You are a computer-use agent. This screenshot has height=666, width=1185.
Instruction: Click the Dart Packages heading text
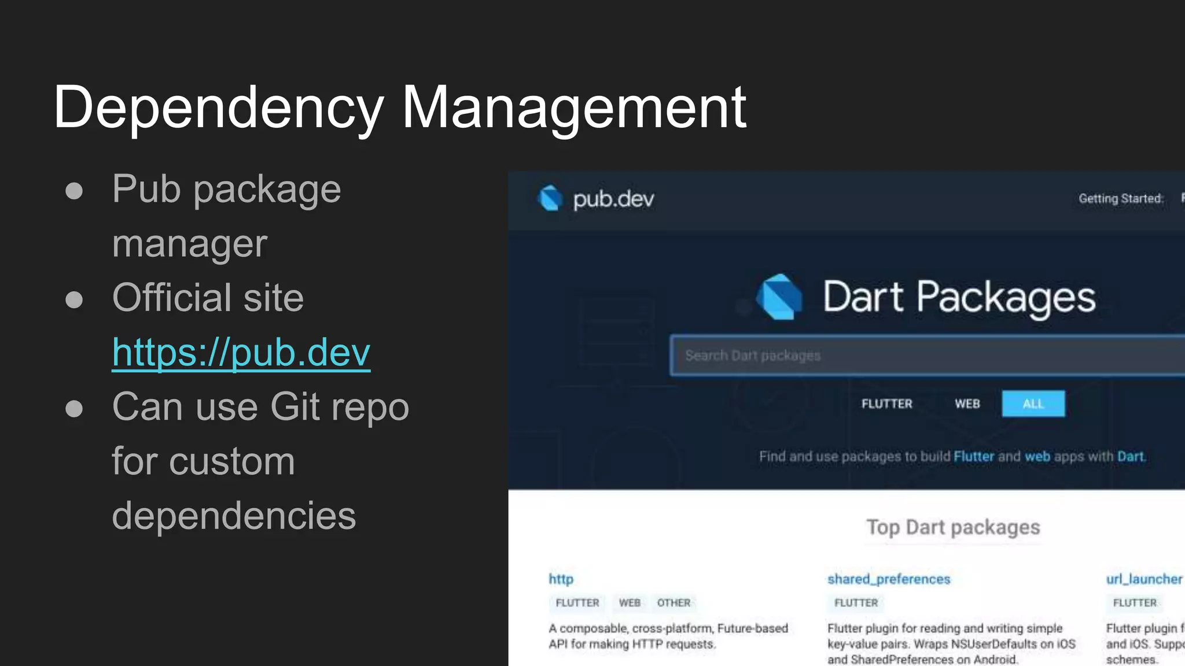pos(959,297)
